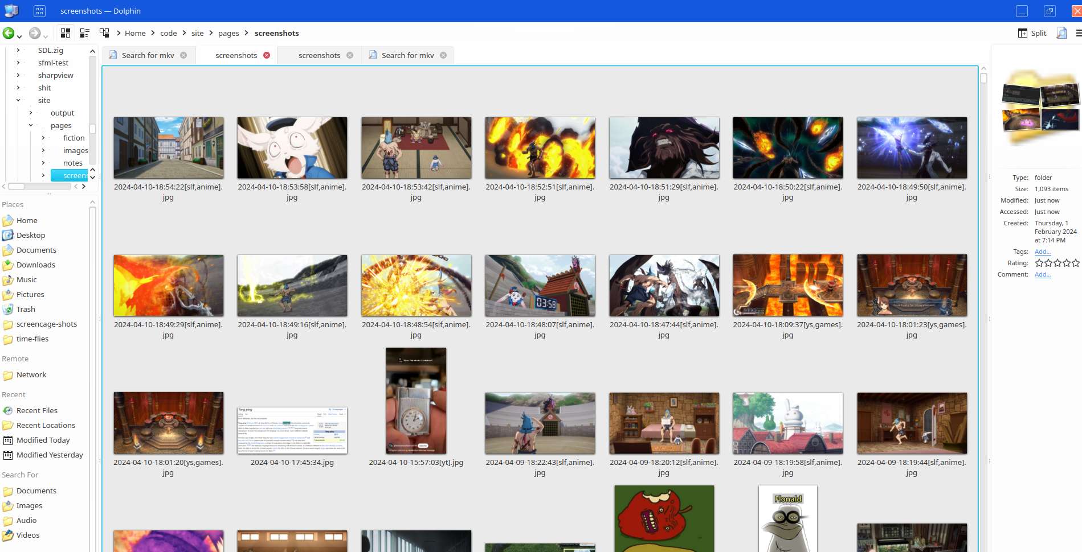The image size is (1082, 552).
Task: Open the search file icon in toolbar
Action: click(1061, 33)
